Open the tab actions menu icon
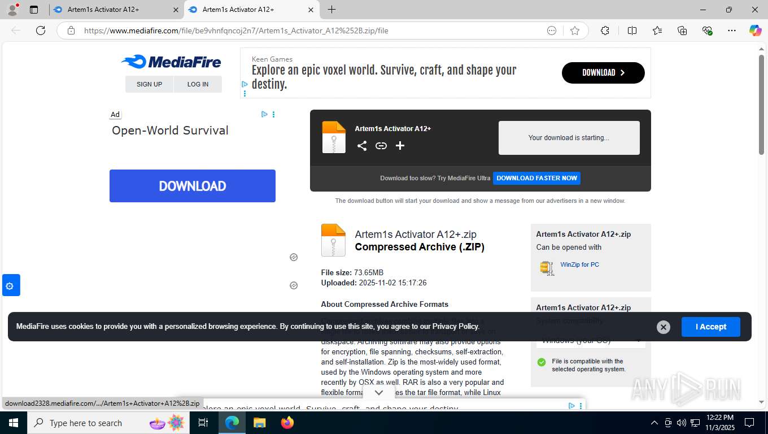This screenshot has height=434, width=768. (x=34, y=10)
